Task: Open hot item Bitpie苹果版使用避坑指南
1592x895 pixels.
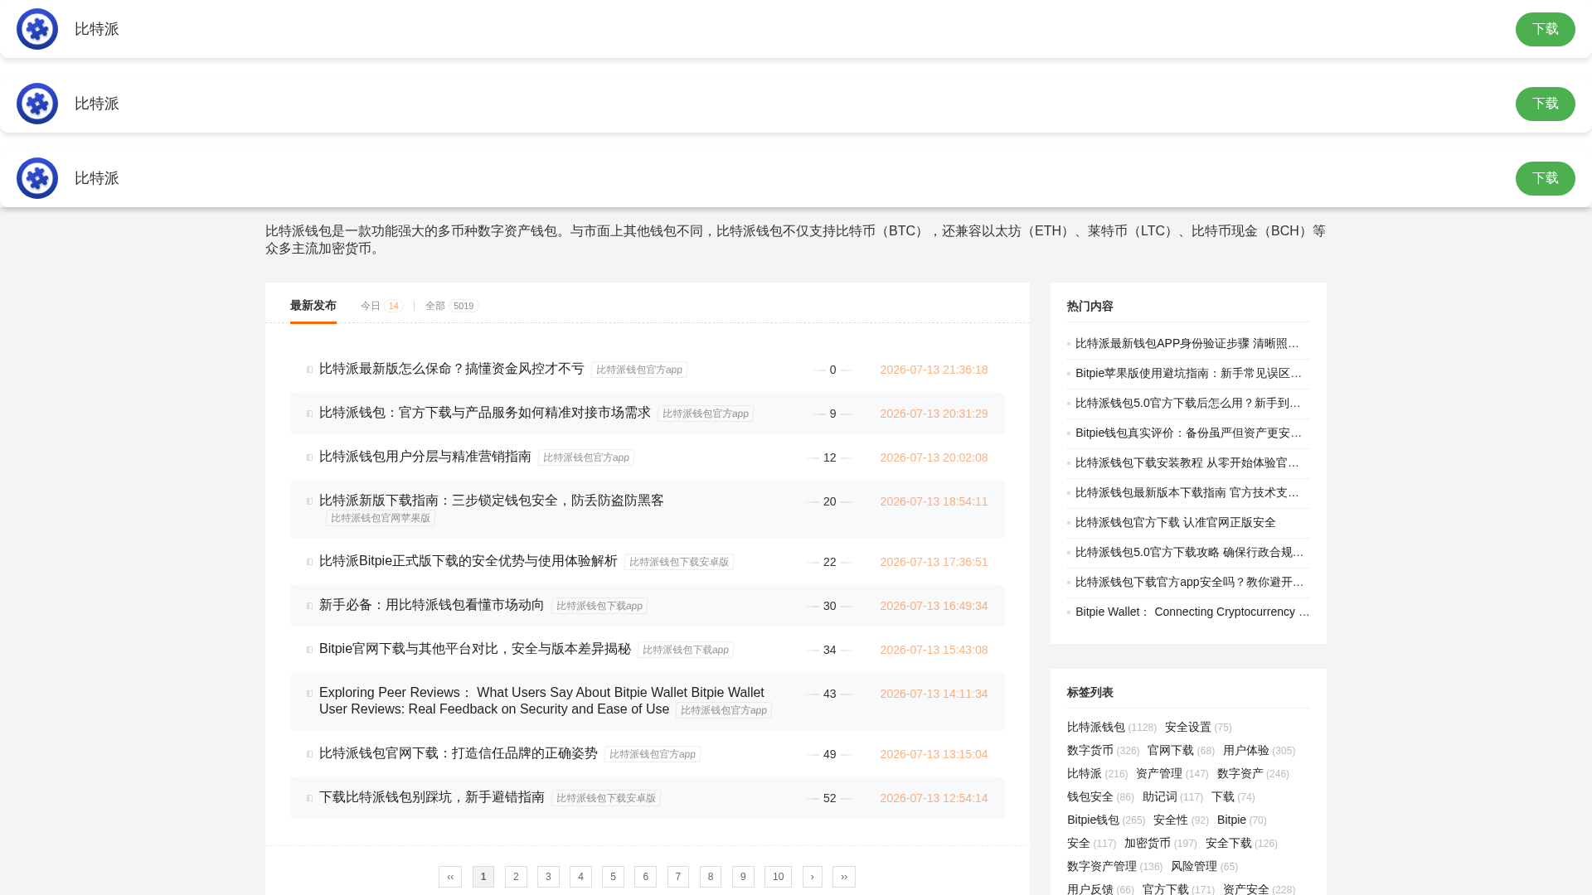Action: click(x=1188, y=373)
